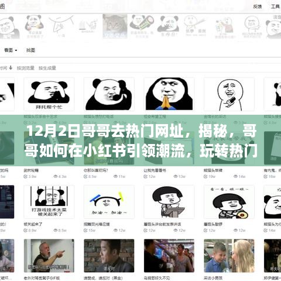
Task: Click the generate-count icon showing 15w
Action: [85, 230]
